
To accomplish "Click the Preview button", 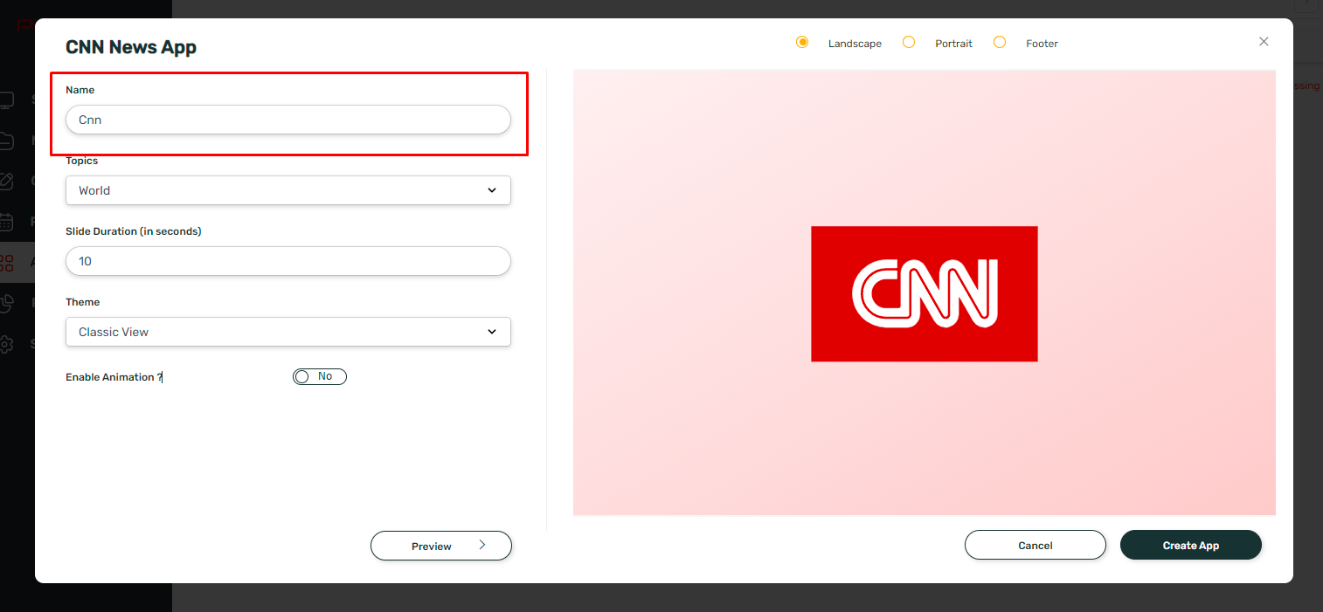I will [441, 546].
